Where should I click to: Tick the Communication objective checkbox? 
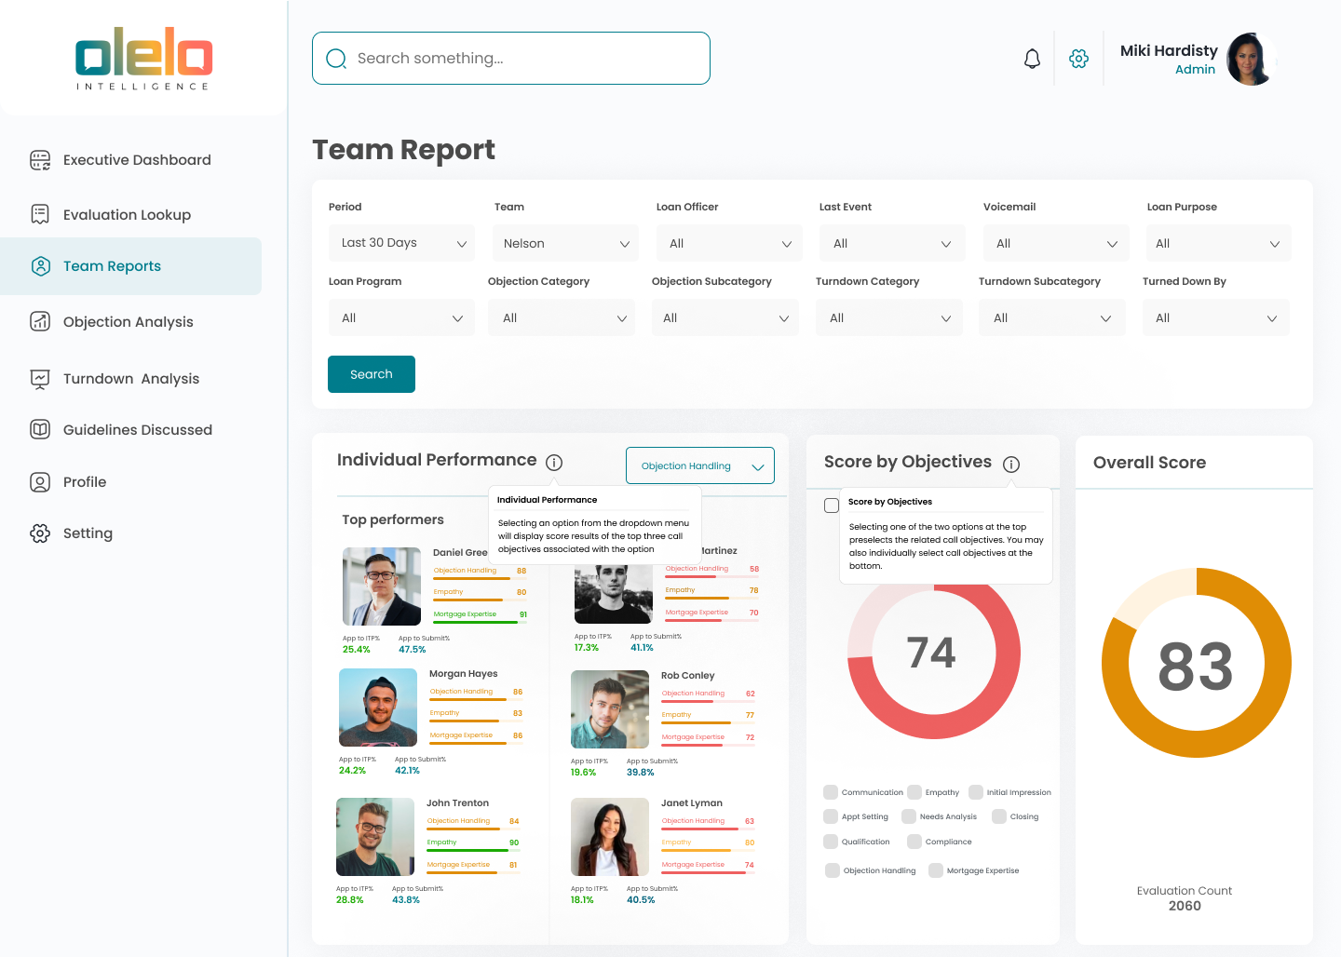(831, 792)
